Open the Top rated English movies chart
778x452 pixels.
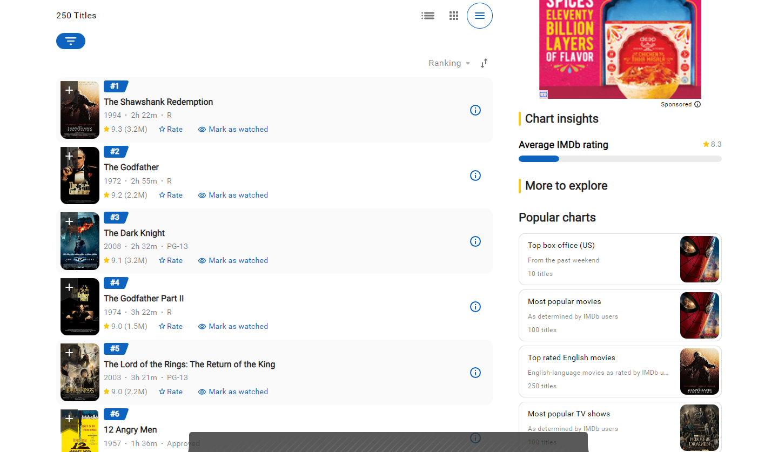tap(620, 372)
